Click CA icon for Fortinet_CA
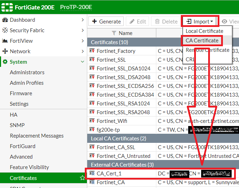 (x=92, y=182)
